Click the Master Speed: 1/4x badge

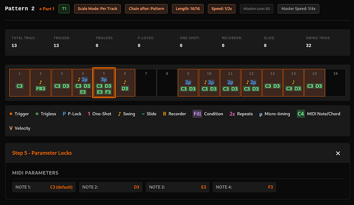[x=298, y=9]
